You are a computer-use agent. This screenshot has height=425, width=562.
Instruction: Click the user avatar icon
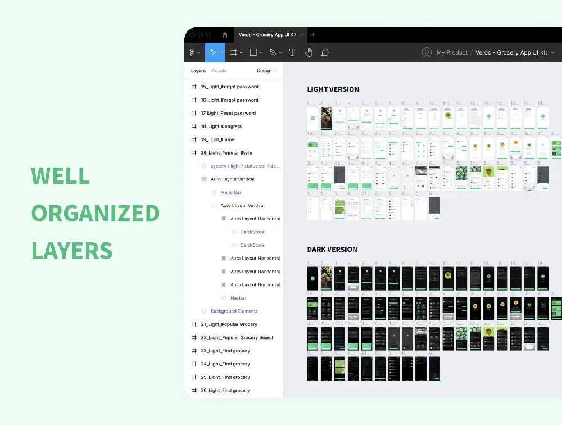tap(427, 52)
